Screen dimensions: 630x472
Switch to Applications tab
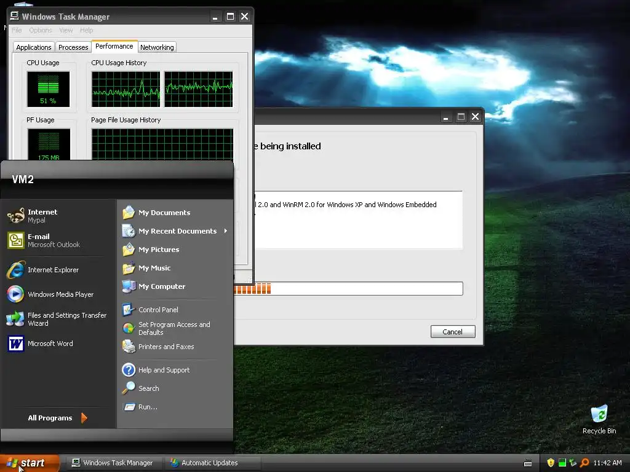click(34, 47)
